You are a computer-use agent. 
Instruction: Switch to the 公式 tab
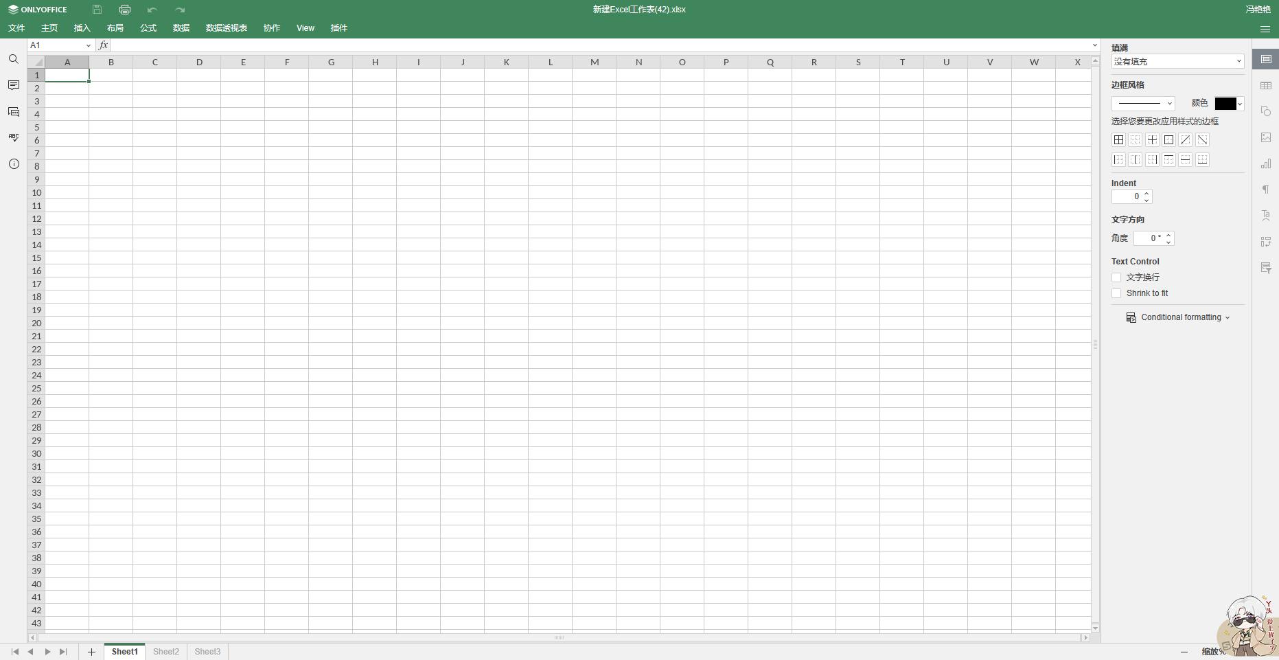(x=148, y=28)
